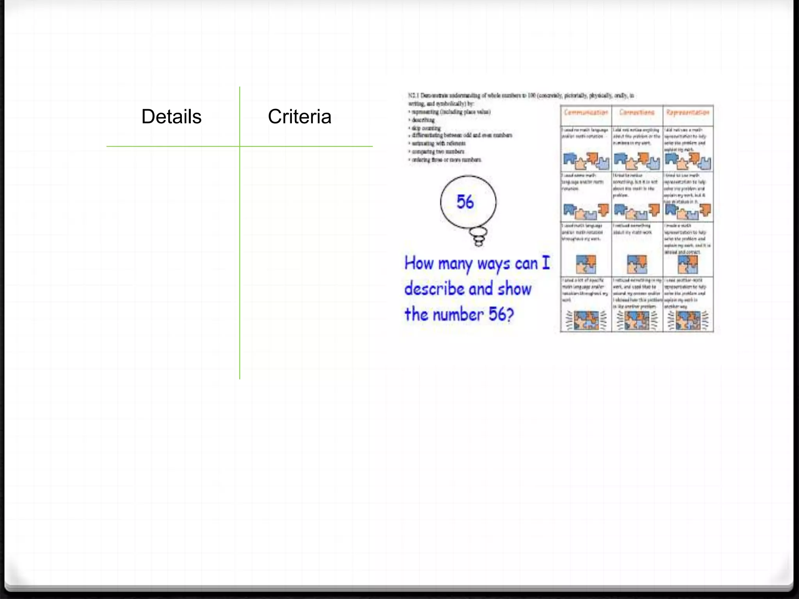Click partly joined puzzle in Representation, second row

pos(688,211)
